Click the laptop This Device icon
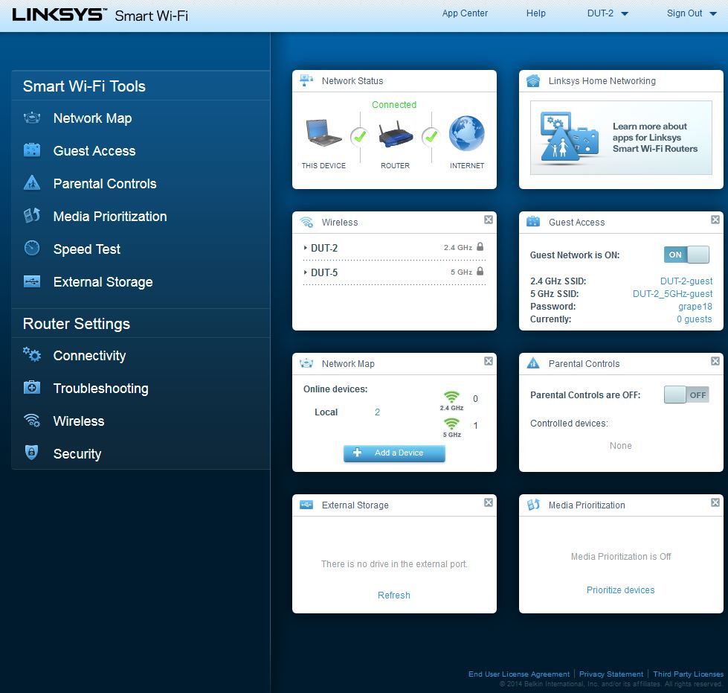The height and width of the screenshot is (693, 728). 323,133
